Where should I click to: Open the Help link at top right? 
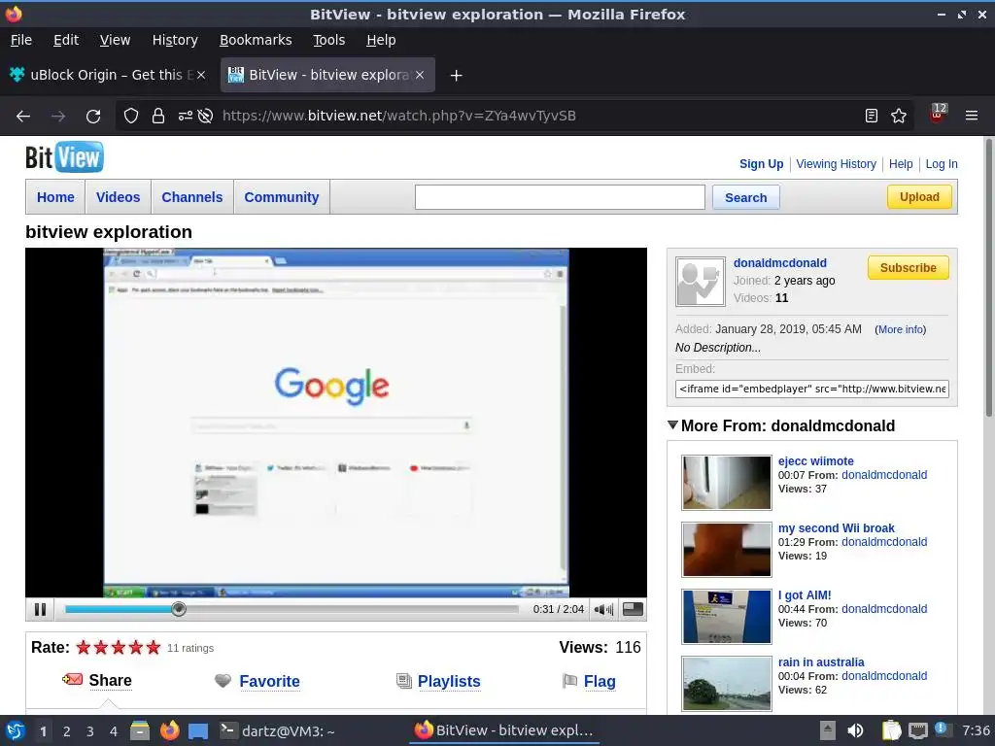pos(901,163)
